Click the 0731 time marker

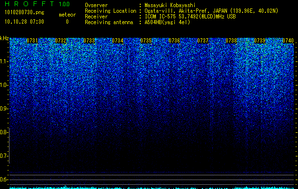32,41
